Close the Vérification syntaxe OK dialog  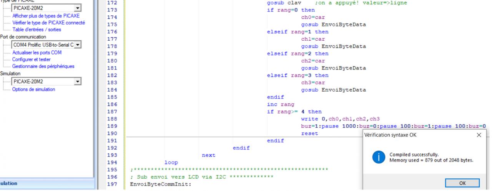(479, 135)
